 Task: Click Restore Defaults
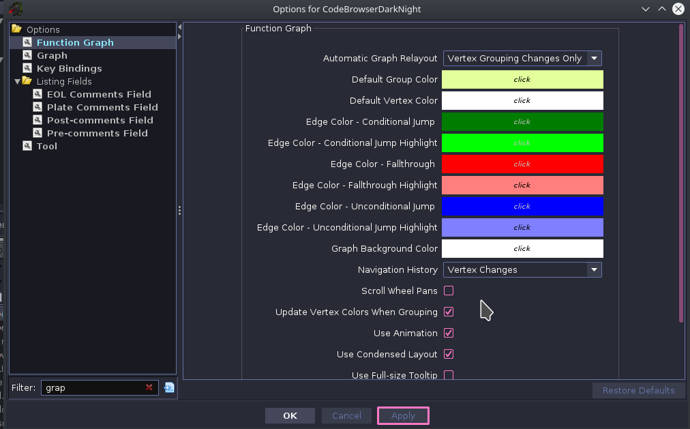pyautogui.click(x=638, y=390)
